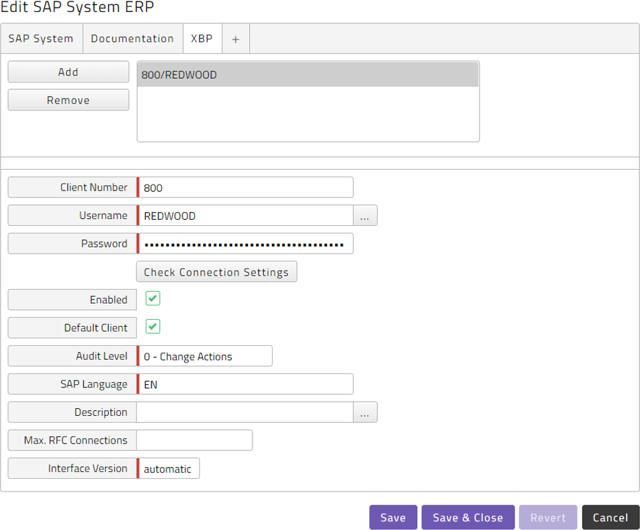Click the Revert button
640x530 pixels.
coord(548,517)
